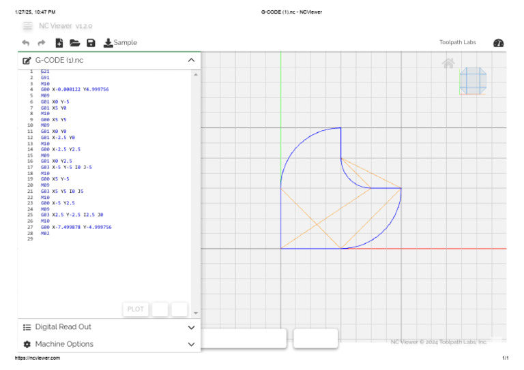Click the view orientation cube
Image resolution: width=524 pixels, height=370 pixels.
(472, 80)
